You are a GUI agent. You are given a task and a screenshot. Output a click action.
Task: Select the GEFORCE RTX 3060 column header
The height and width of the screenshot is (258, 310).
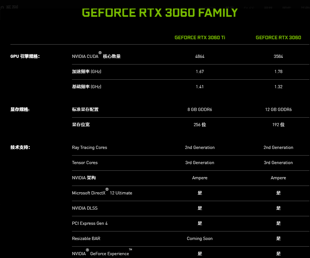[278, 37]
